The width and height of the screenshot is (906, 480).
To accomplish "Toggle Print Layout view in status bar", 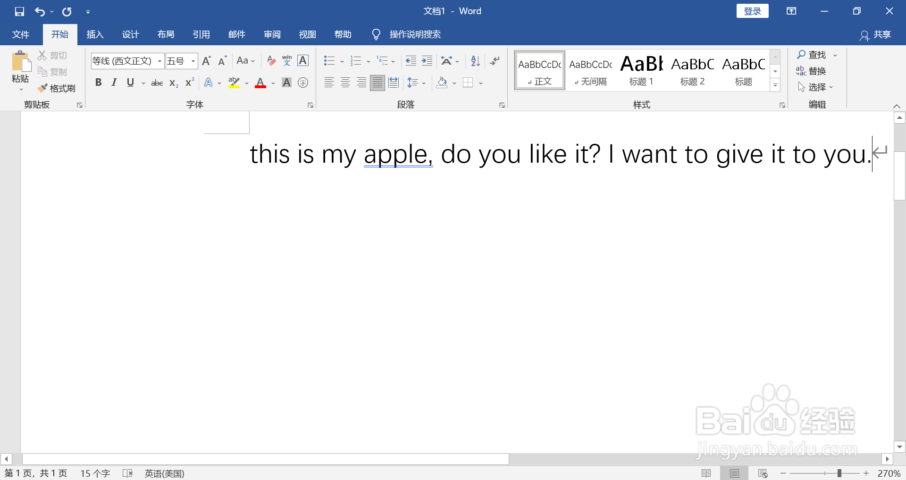I will [734, 473].
